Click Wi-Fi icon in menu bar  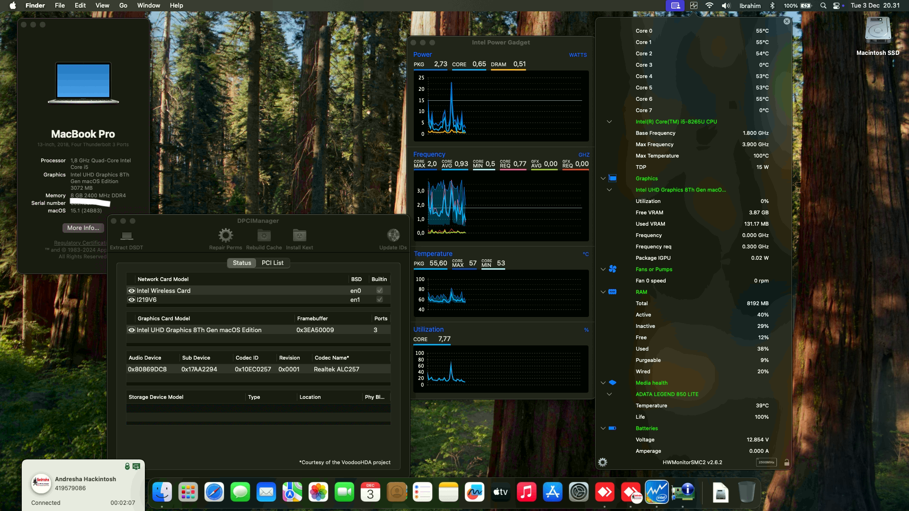point(709,5)
